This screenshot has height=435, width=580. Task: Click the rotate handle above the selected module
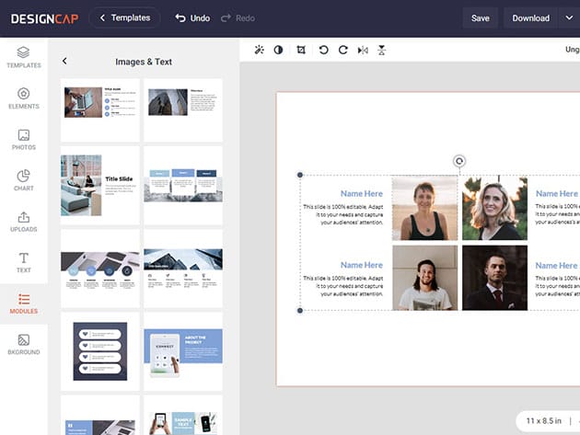(459, 161)
